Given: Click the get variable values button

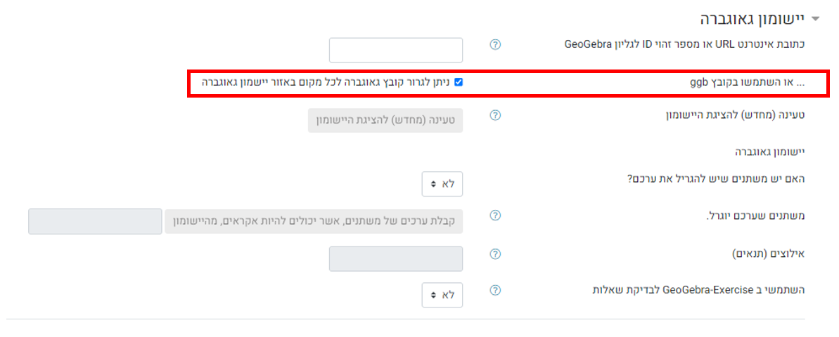Looking at the screenshot, I should point(314,221).
